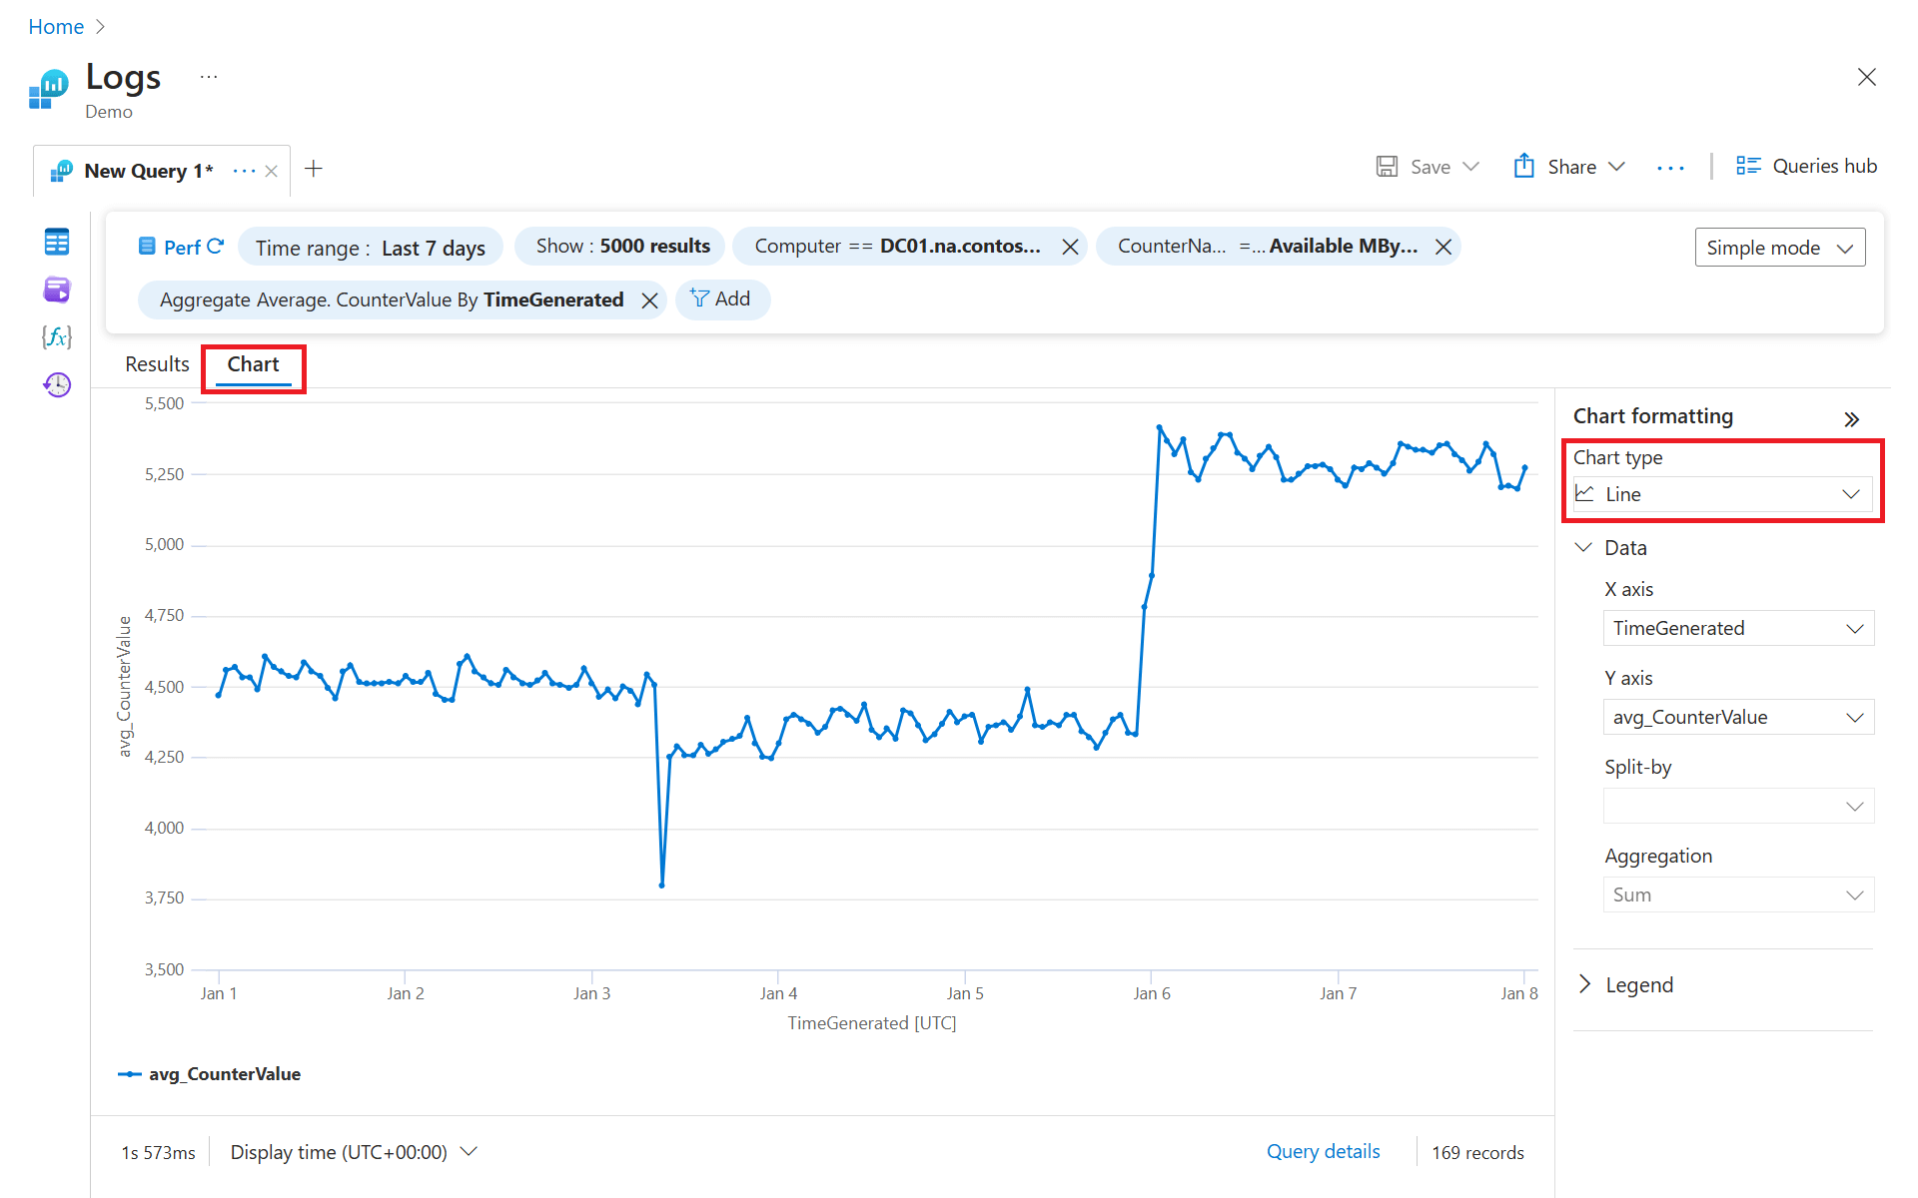Image resolution: width=1918 pixels, height=1198 pixels.
Task: Open the Query details link
Action: point(1323,1151)
